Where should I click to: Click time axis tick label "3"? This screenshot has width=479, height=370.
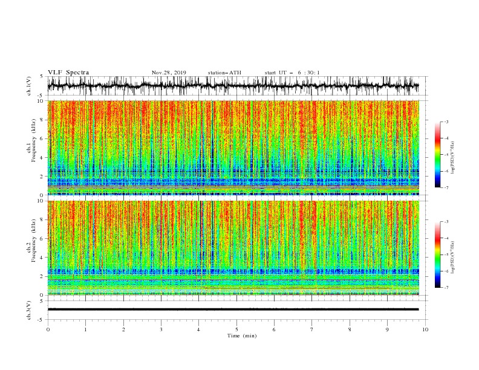pyautogui.click(x=161, y=329)
